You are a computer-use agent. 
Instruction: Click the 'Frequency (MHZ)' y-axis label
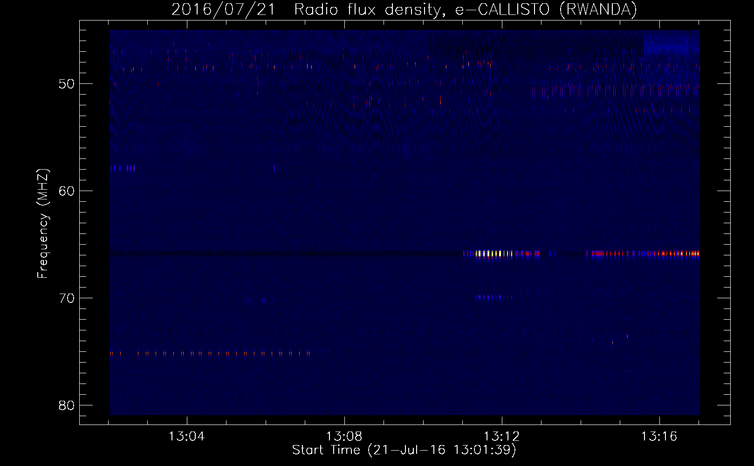(42, 224)
